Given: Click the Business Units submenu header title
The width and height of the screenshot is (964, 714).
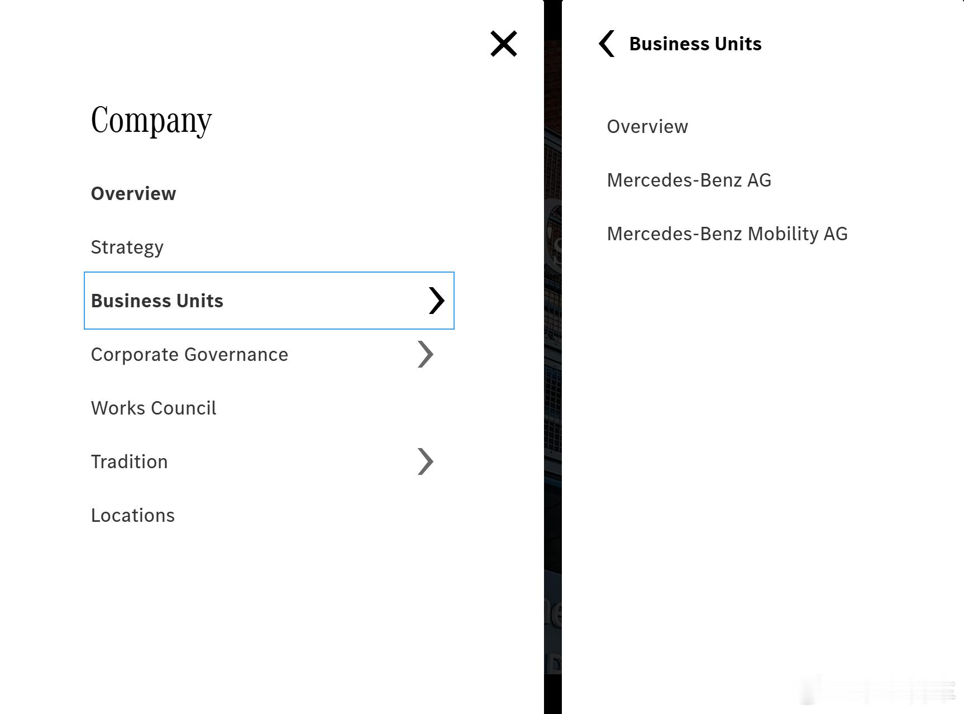Looking at the screenshot, I should click(x=695, y=44).
